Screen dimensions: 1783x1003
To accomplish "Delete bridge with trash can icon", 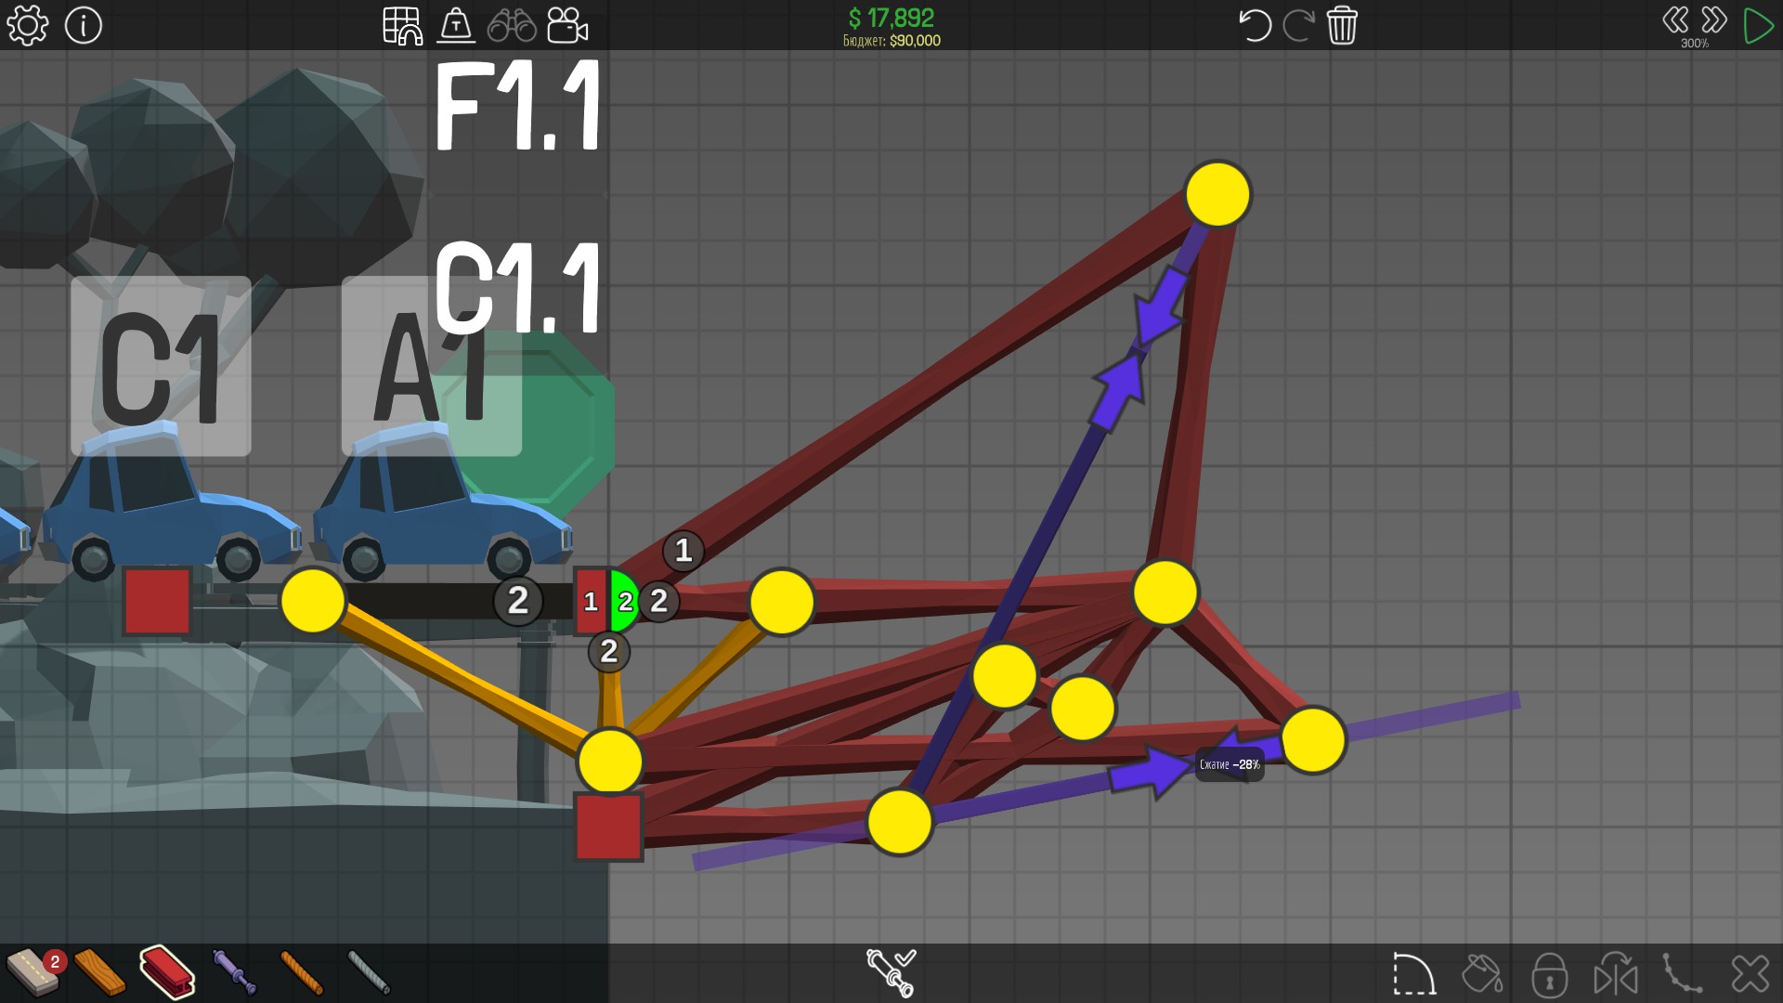I will [1342, 25].
